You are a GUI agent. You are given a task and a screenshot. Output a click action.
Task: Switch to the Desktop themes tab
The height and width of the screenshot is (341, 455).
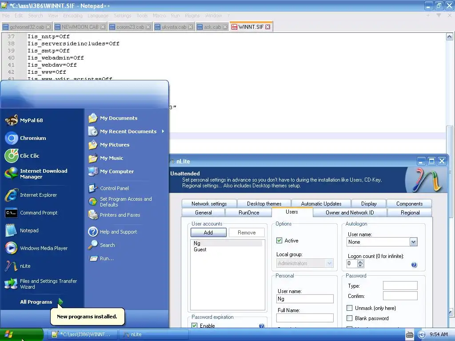coord(264,203)
